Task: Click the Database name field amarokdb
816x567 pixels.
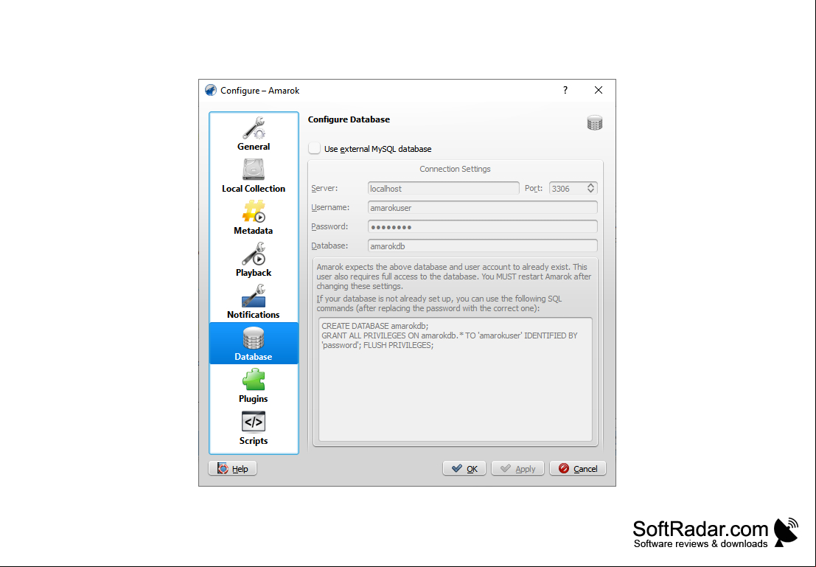Action: click(482, 246)
